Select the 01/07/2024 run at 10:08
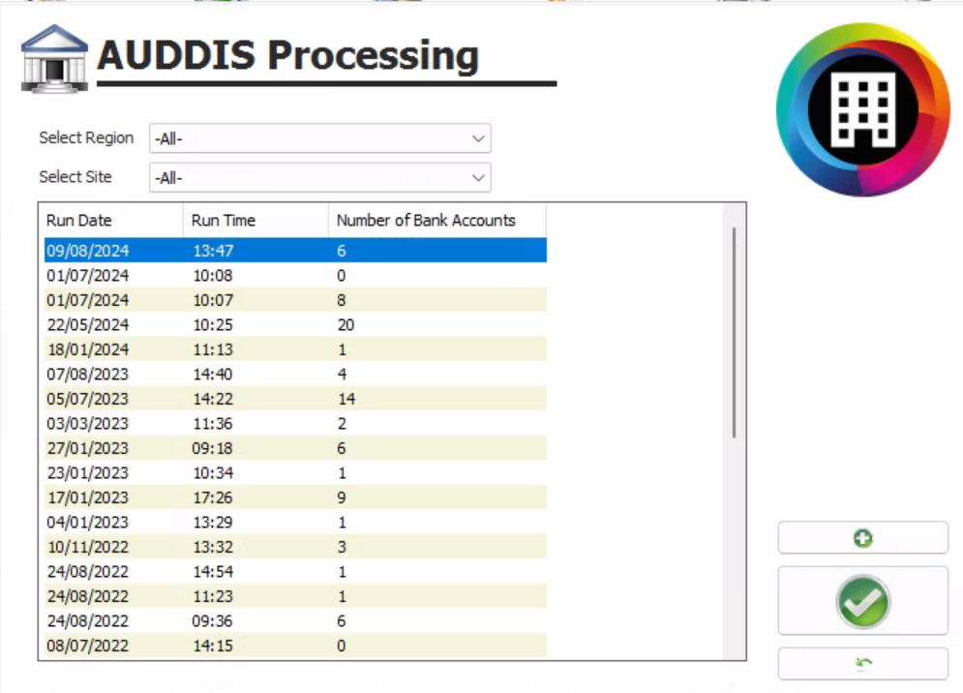Viewport: 963px width, 693px height. coord(295,275)
